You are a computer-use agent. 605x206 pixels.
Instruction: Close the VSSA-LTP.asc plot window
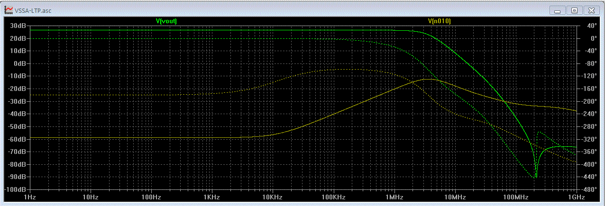coord(591,10)
